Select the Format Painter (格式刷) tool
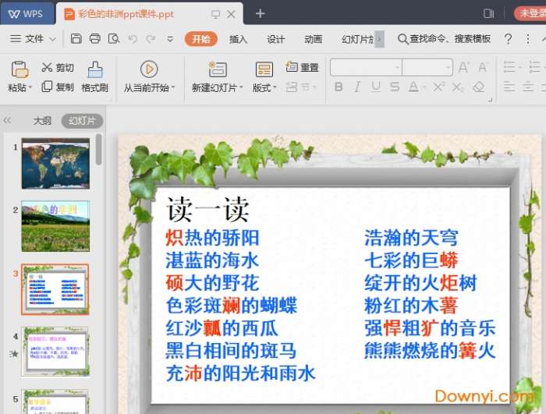This screenshot has height=414, width=546. [x=94, y=70]
